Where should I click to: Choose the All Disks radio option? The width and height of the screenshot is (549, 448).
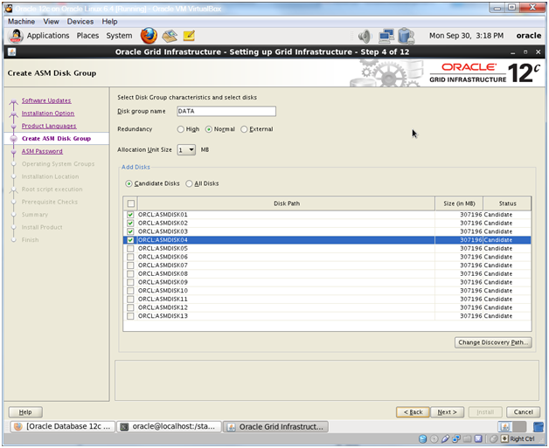(x=189, y=183)
